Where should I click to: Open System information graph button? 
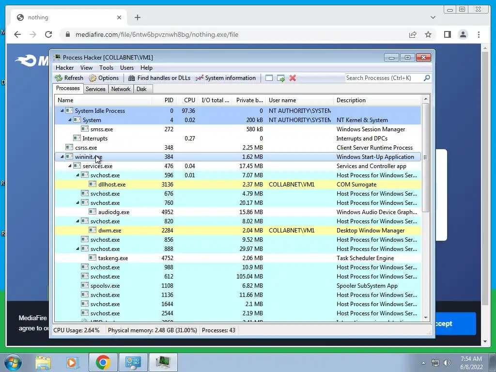click(x=226, y=78)
